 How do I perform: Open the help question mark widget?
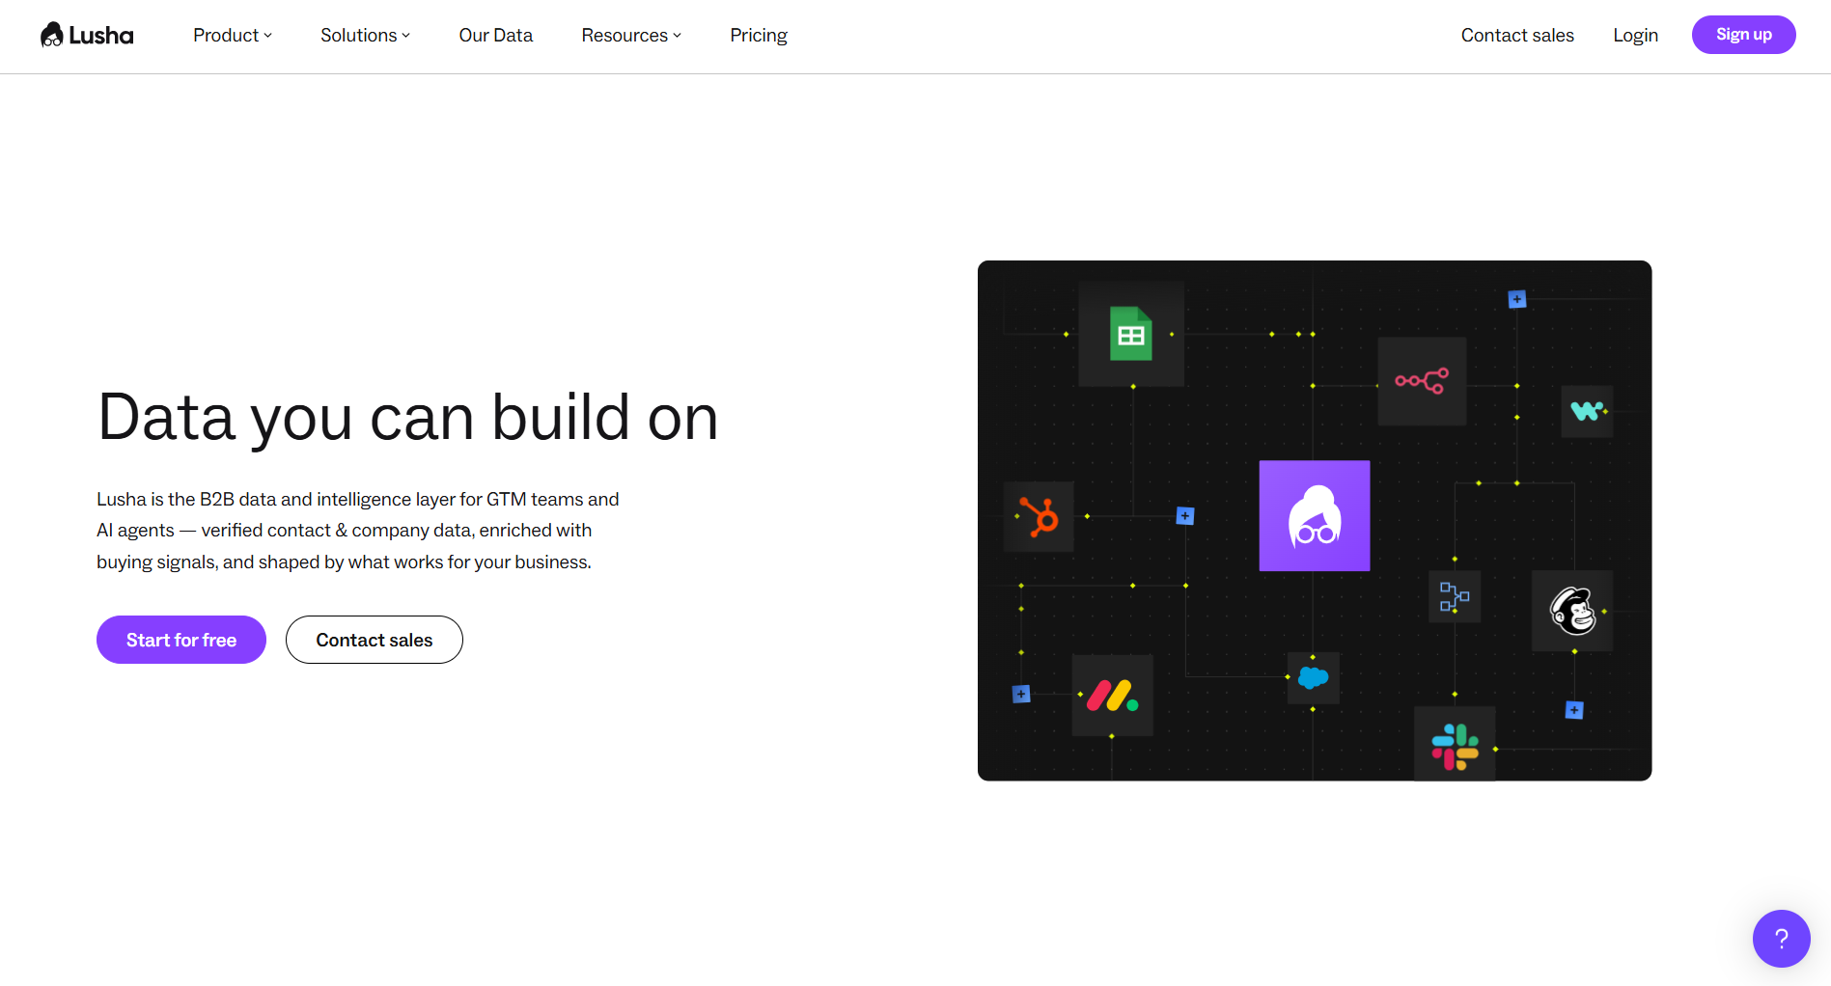coord(1781,938)
